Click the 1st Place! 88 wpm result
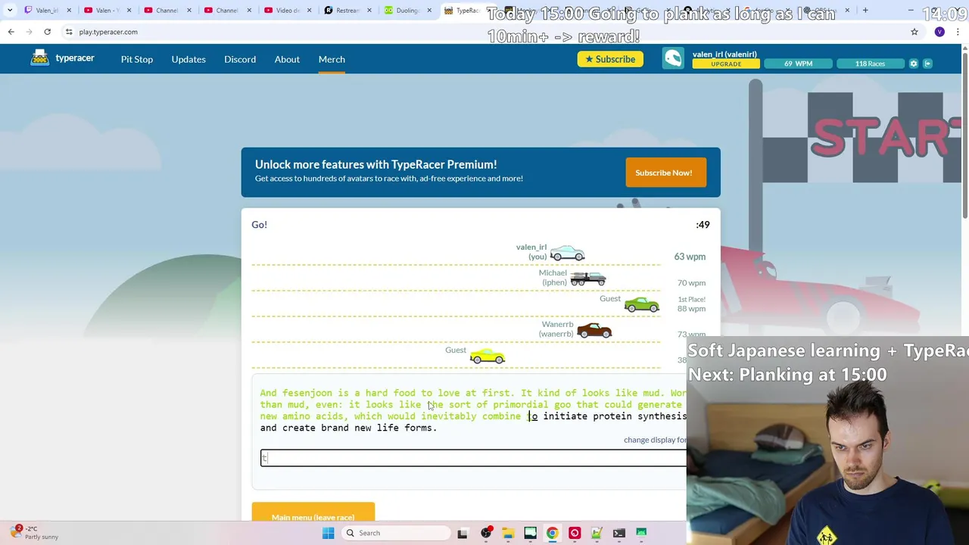The image size is (969, 545). pyautogui.click(x=691, y=304)
